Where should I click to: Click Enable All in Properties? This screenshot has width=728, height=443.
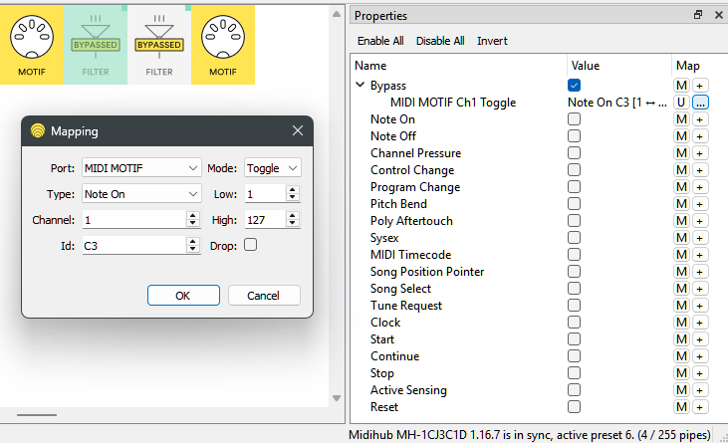[x=380, y=41]
